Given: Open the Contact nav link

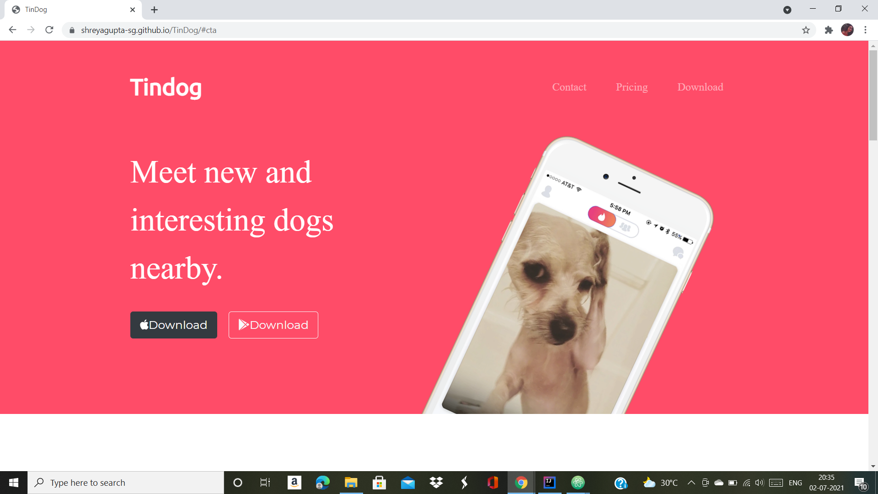Looking at the screenshot, I should point(569,87).
